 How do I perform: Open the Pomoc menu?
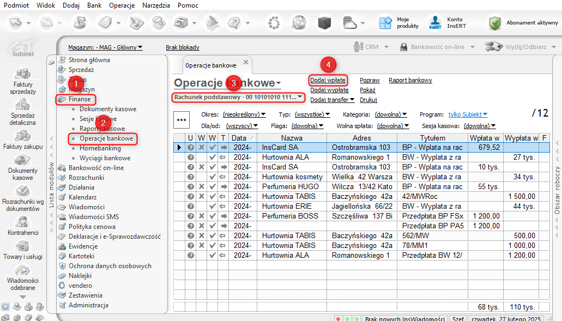[188, 5]
